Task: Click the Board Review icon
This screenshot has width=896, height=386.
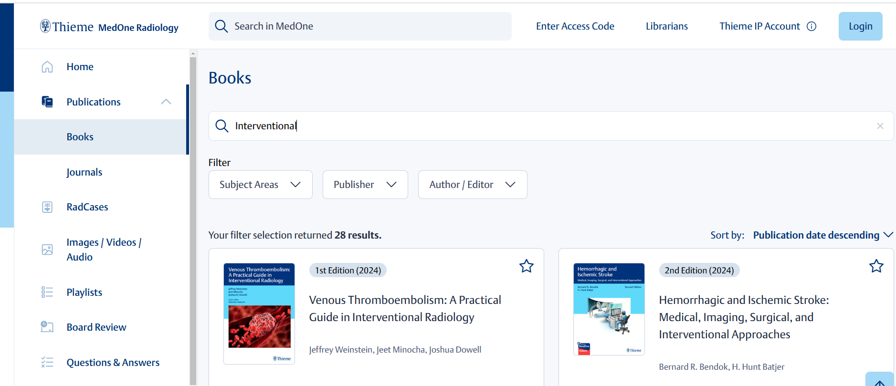Action: pyautogui.click(x=47, y=327)
